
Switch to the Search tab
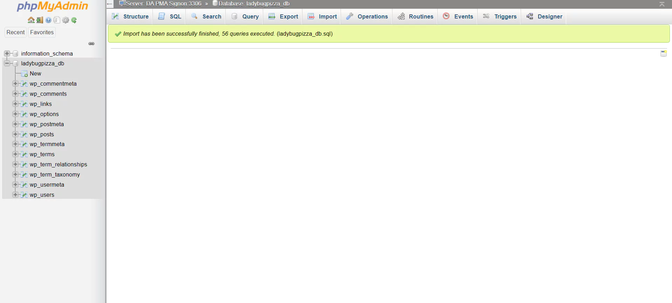[206, 16]
